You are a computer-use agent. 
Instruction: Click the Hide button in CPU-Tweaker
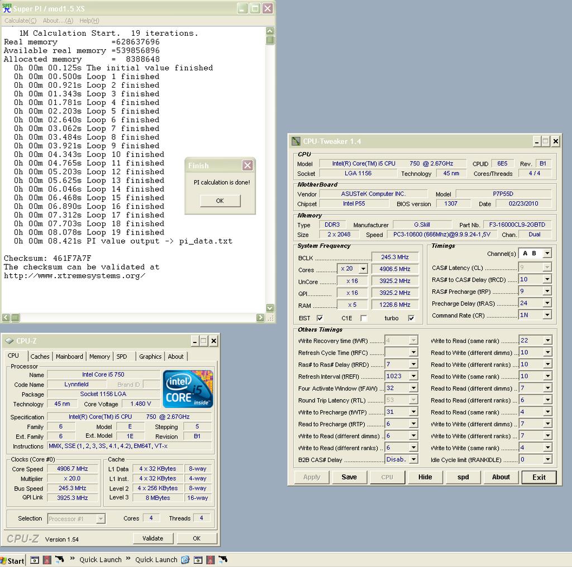425,477
